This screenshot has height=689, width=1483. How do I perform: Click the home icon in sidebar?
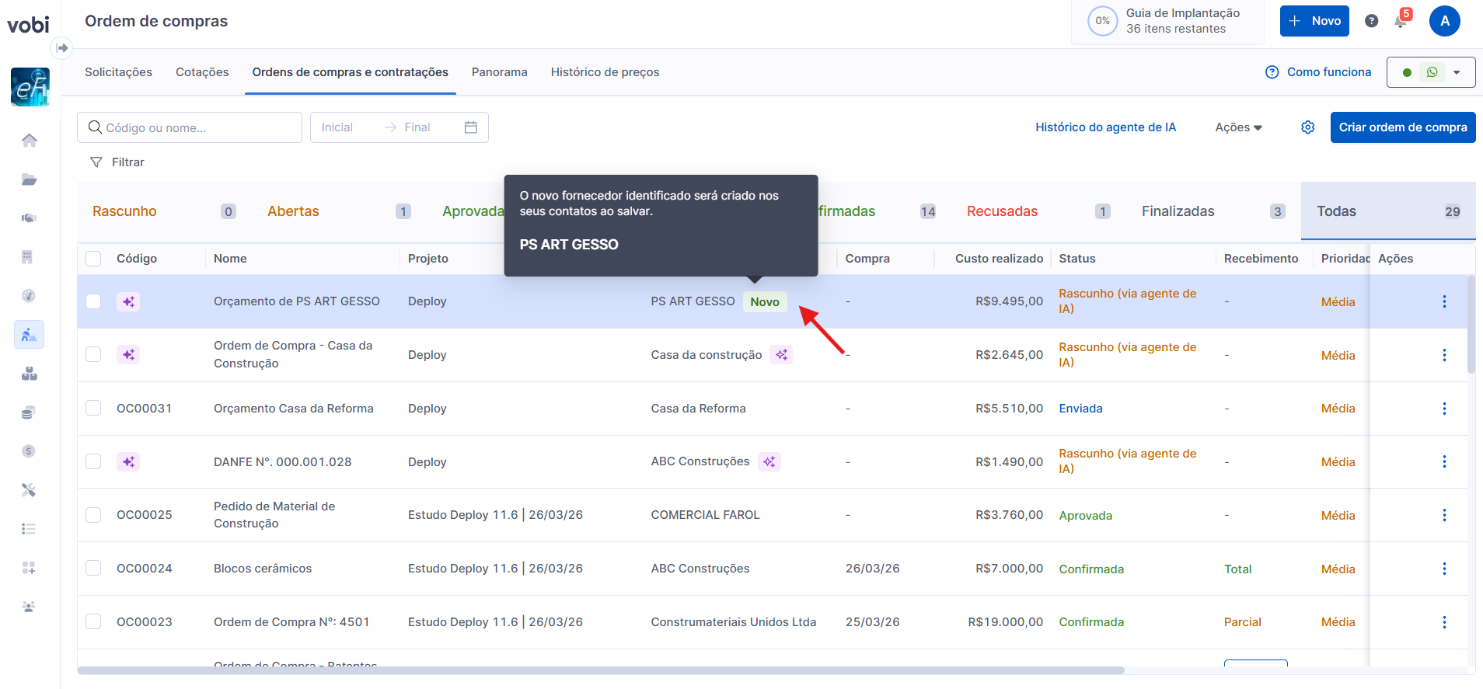coord(29,141)
